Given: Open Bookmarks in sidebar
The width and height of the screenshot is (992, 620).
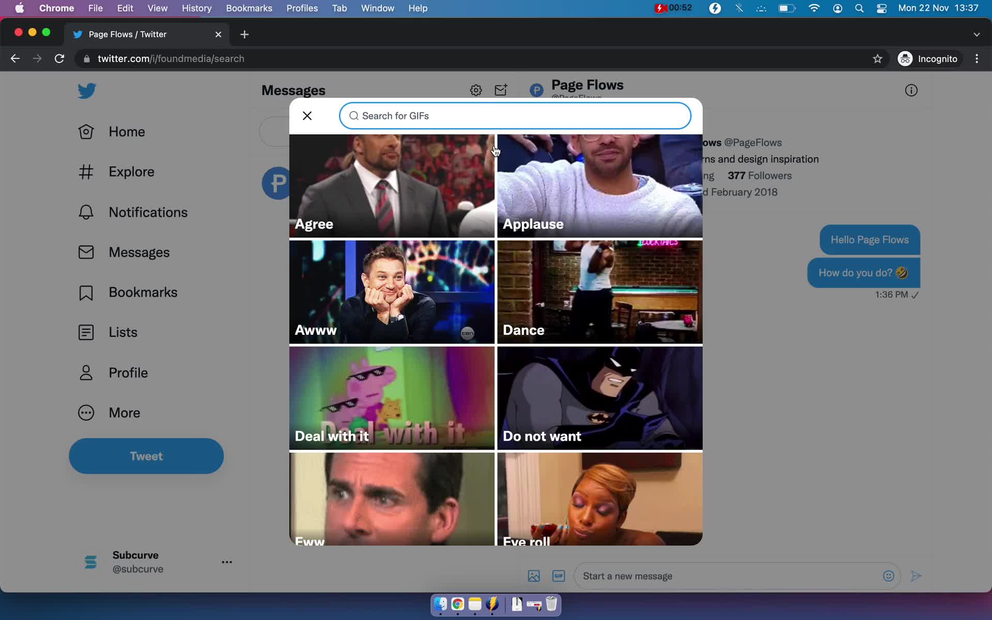Looking at the screenshot, I should 128,292.
